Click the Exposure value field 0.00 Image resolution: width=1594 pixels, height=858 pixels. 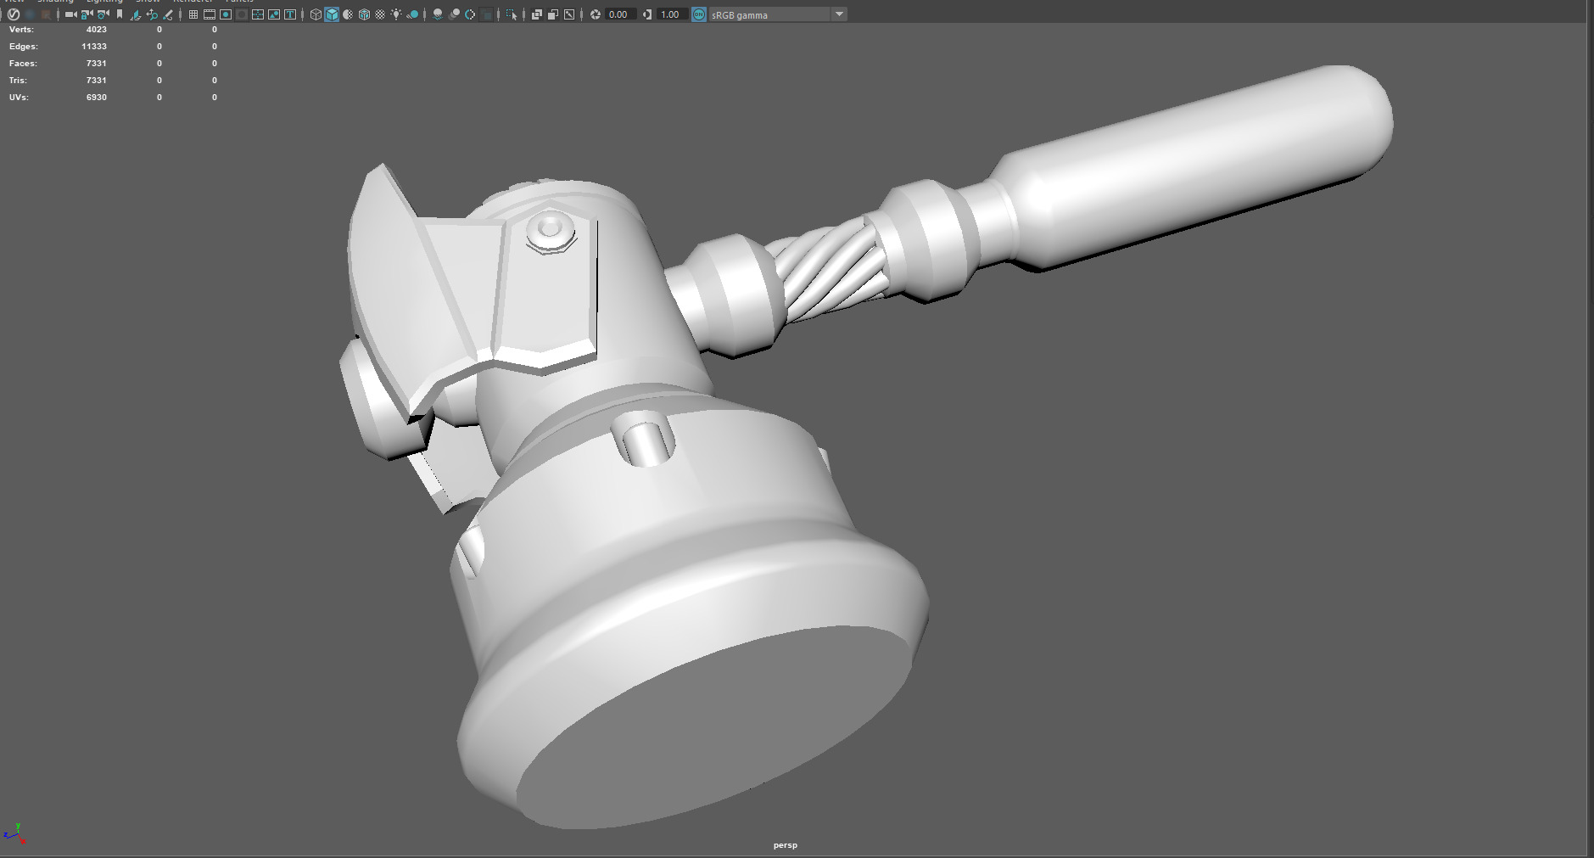[620, 14]
